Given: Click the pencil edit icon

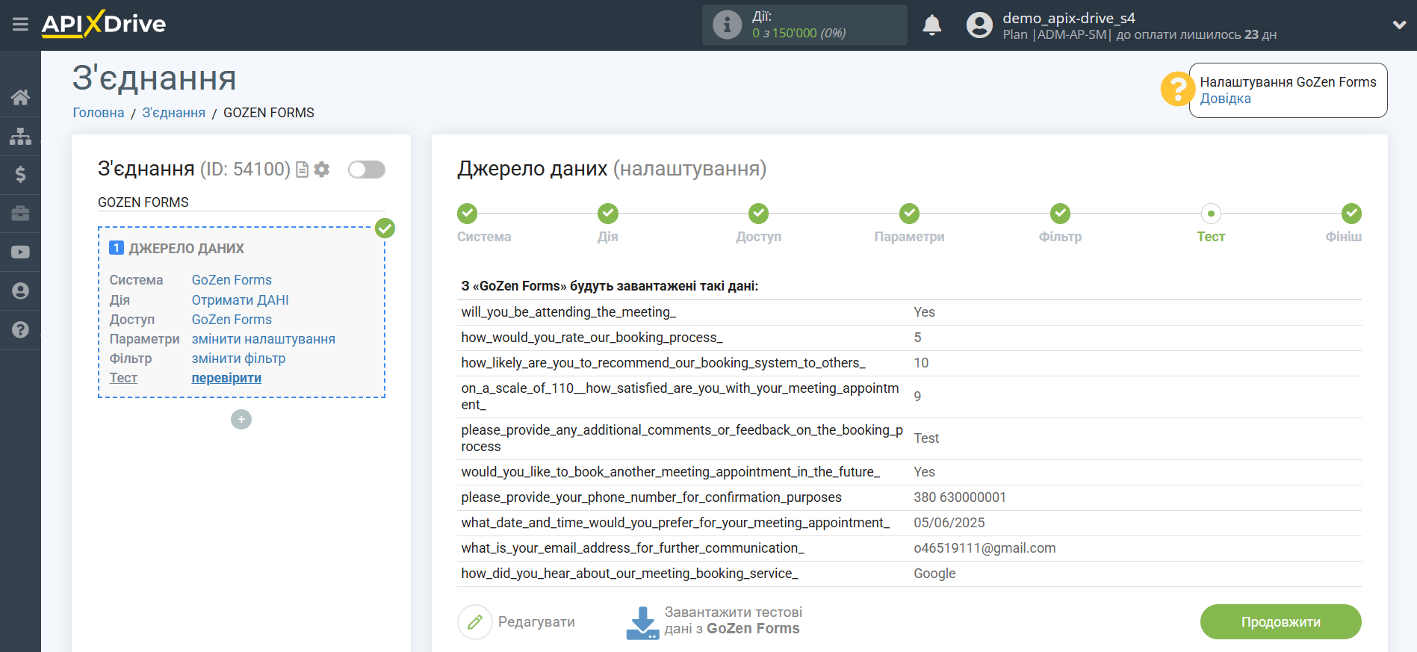Looking at the screenshot, I should pos(475,622).
